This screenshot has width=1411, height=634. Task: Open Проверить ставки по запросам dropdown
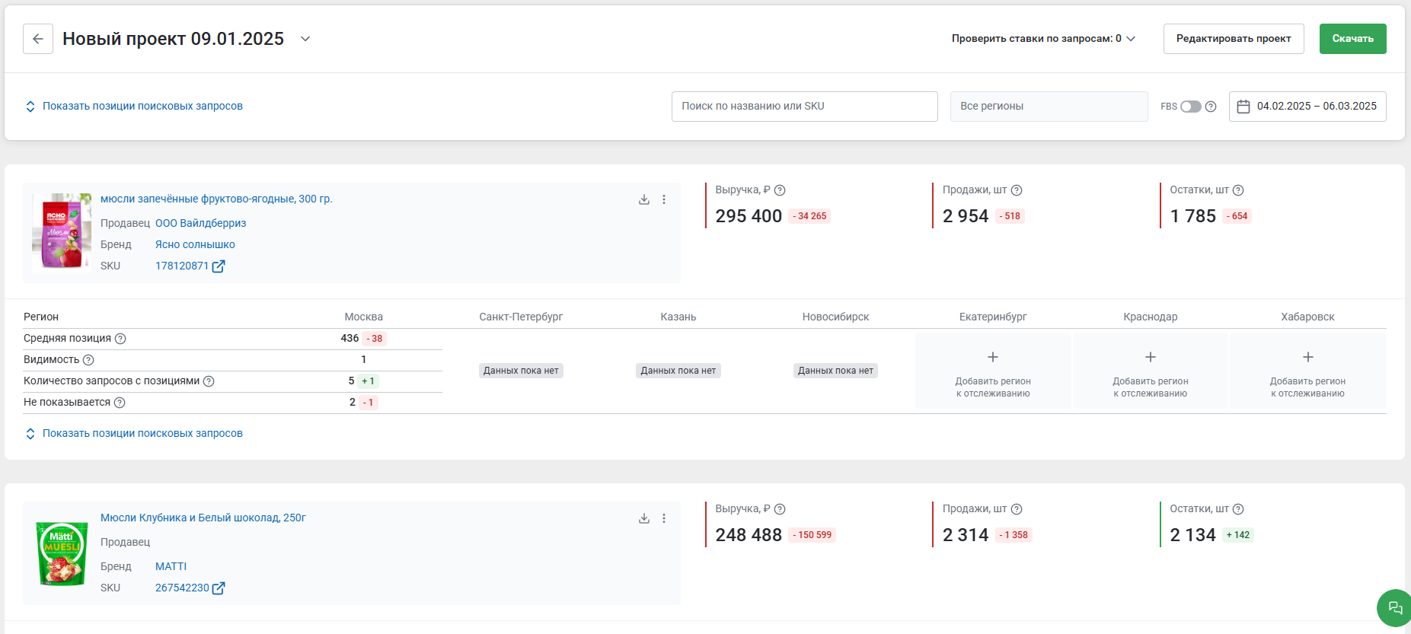[x=1043, y=39]
